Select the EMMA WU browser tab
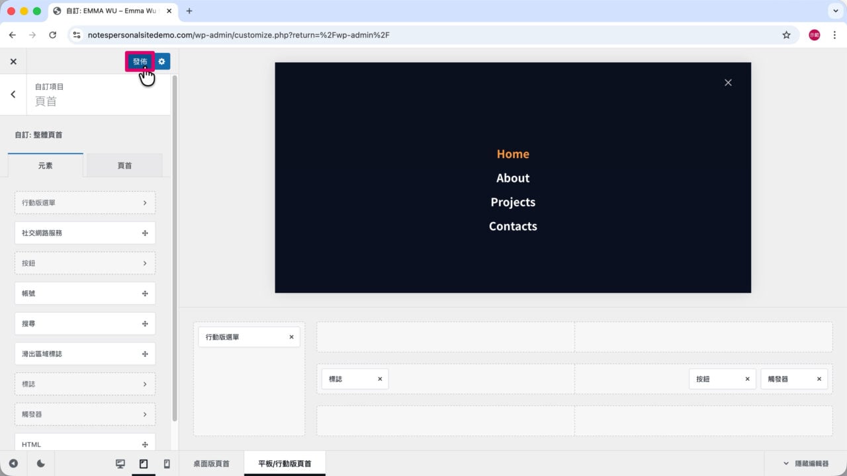Viewport: 847px width, 476px height. click(x=112, y=11)
